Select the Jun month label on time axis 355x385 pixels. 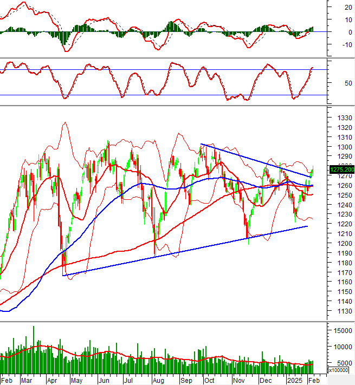pos(104,380)
